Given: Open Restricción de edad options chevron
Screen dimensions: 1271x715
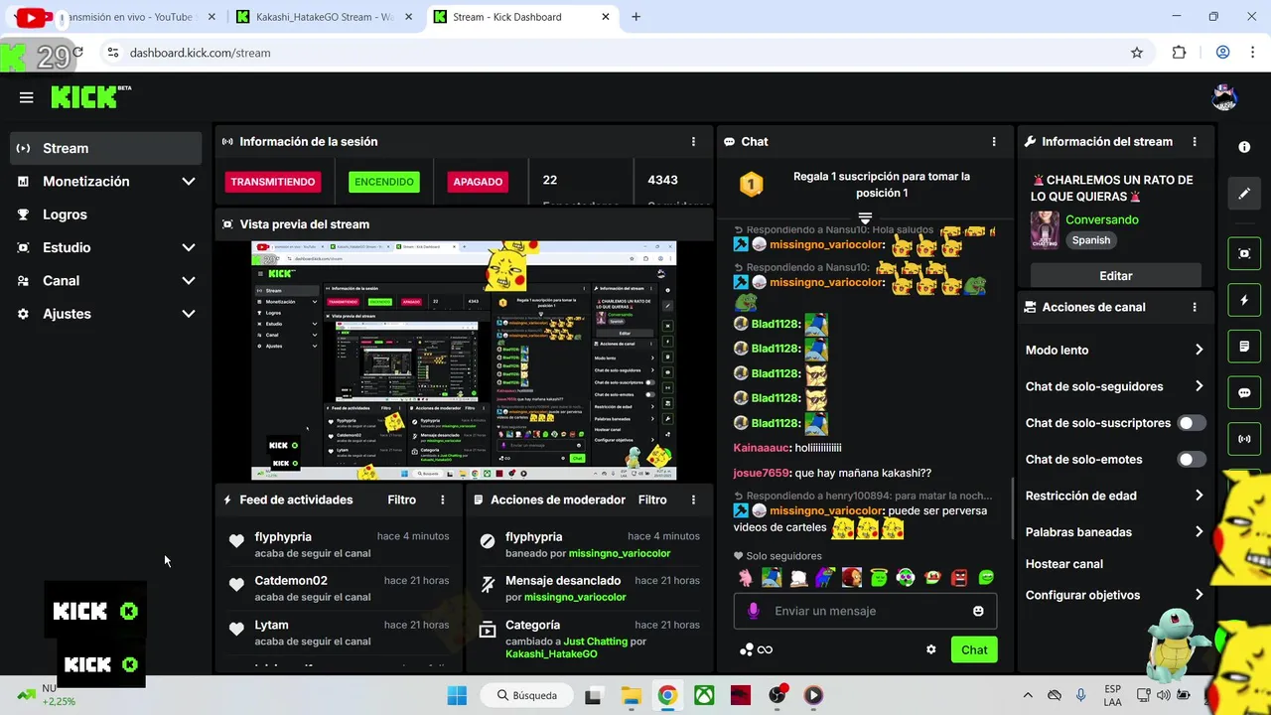Looking at the screenshot, I should point(1199,496).
